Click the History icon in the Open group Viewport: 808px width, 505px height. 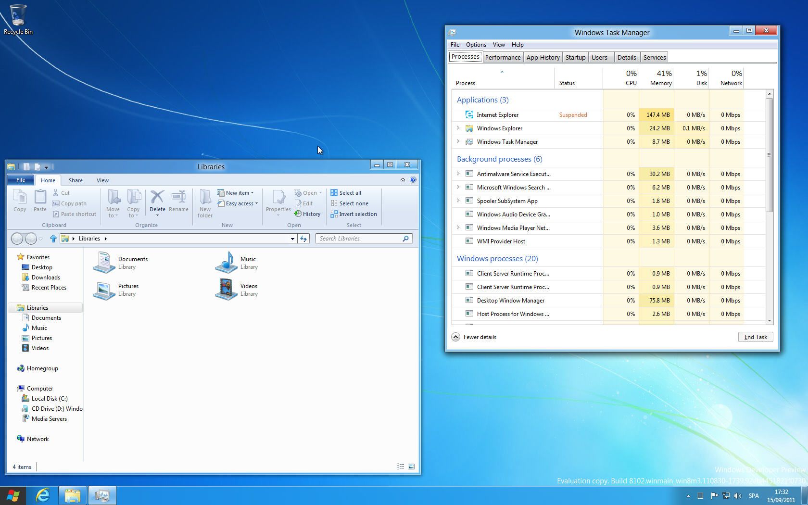(x=298, y=214)
